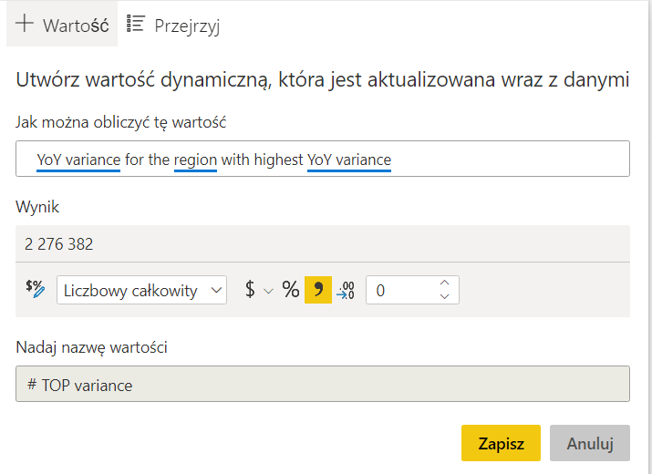Click the last underlined YoY variance term
The width and height of the screenshot is (652, 474).
(x=349, y=160)
